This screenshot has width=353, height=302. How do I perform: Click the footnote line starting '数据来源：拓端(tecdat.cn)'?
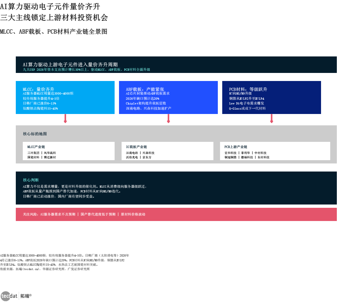point(45,269)
